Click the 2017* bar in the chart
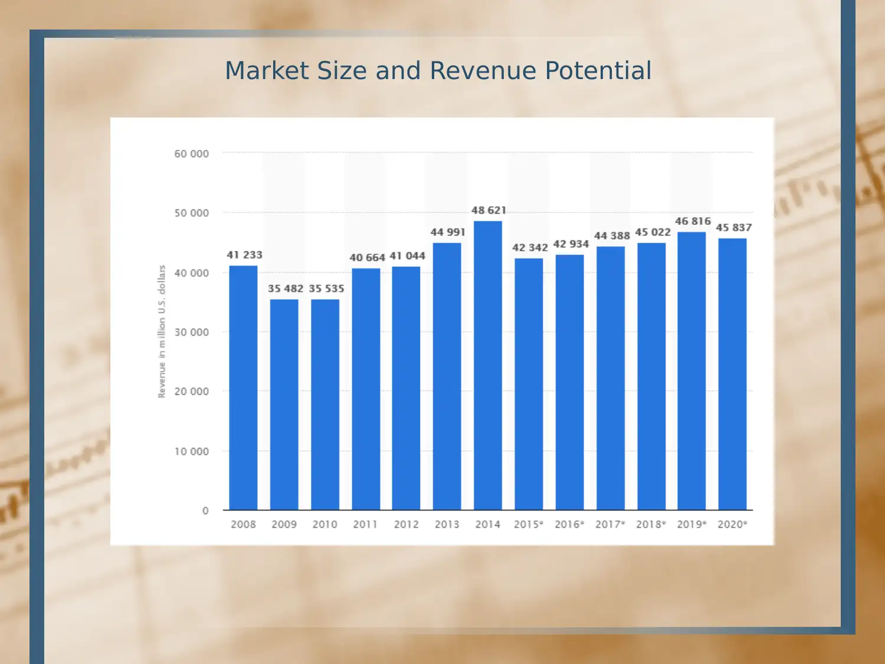Screen dimensions: 885x664 point(611,378)
